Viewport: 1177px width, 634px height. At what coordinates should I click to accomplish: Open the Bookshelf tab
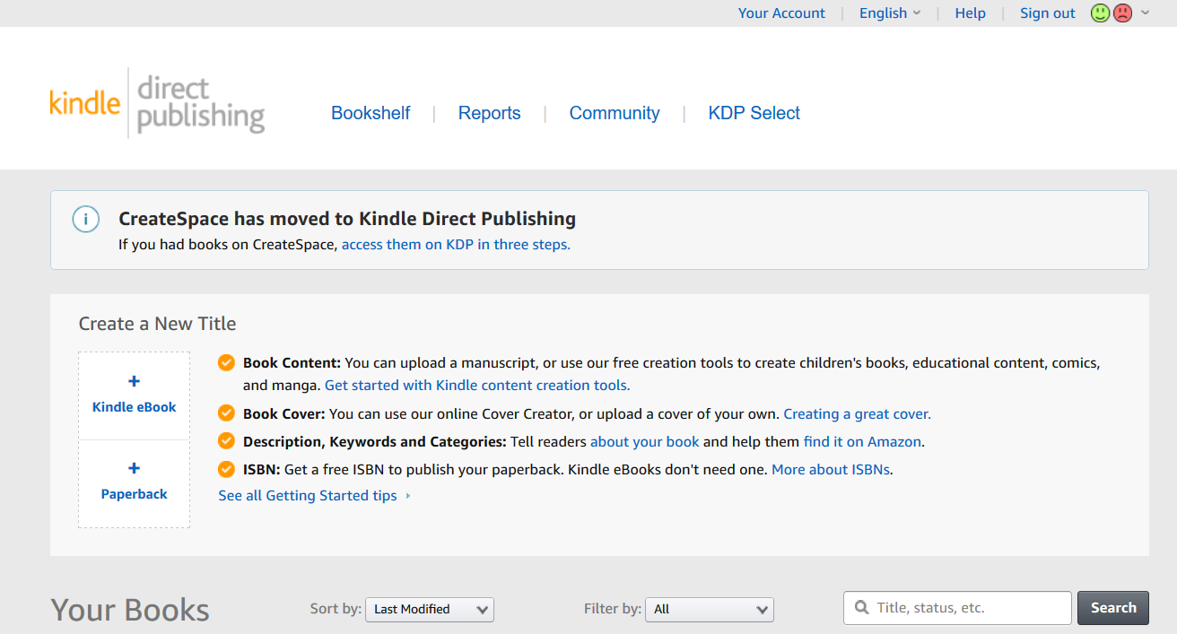[x=371, y=114]
